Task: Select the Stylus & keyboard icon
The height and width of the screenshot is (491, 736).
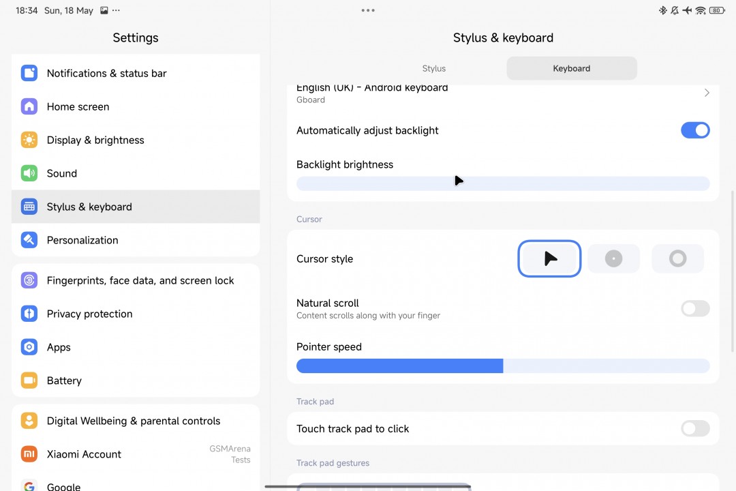Action: [29, 207]
